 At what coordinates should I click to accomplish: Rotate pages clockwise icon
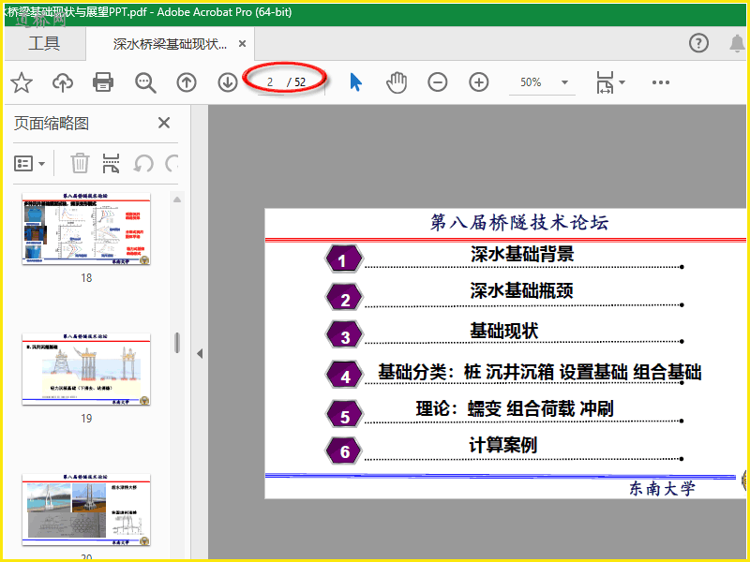pos(172,163)
